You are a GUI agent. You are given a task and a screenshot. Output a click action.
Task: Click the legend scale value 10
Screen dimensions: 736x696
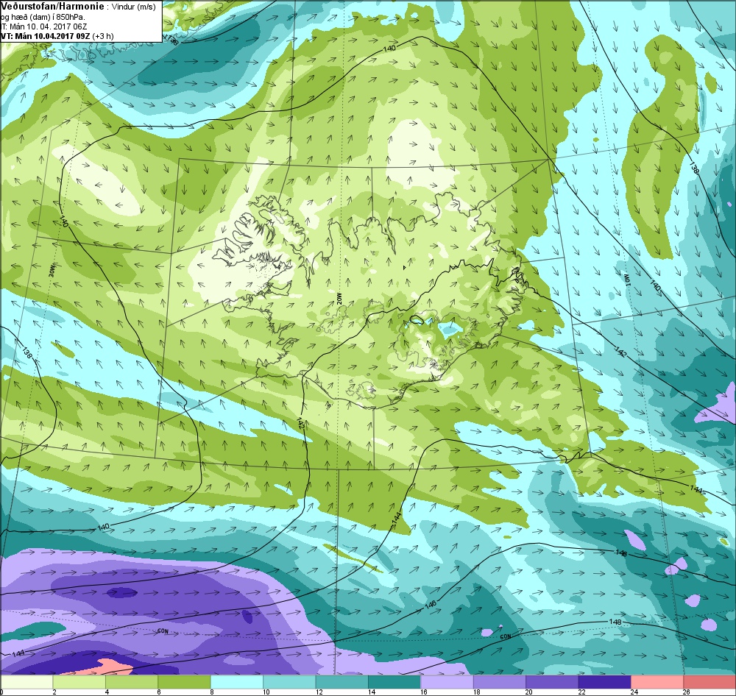click(x=266, y=692)
